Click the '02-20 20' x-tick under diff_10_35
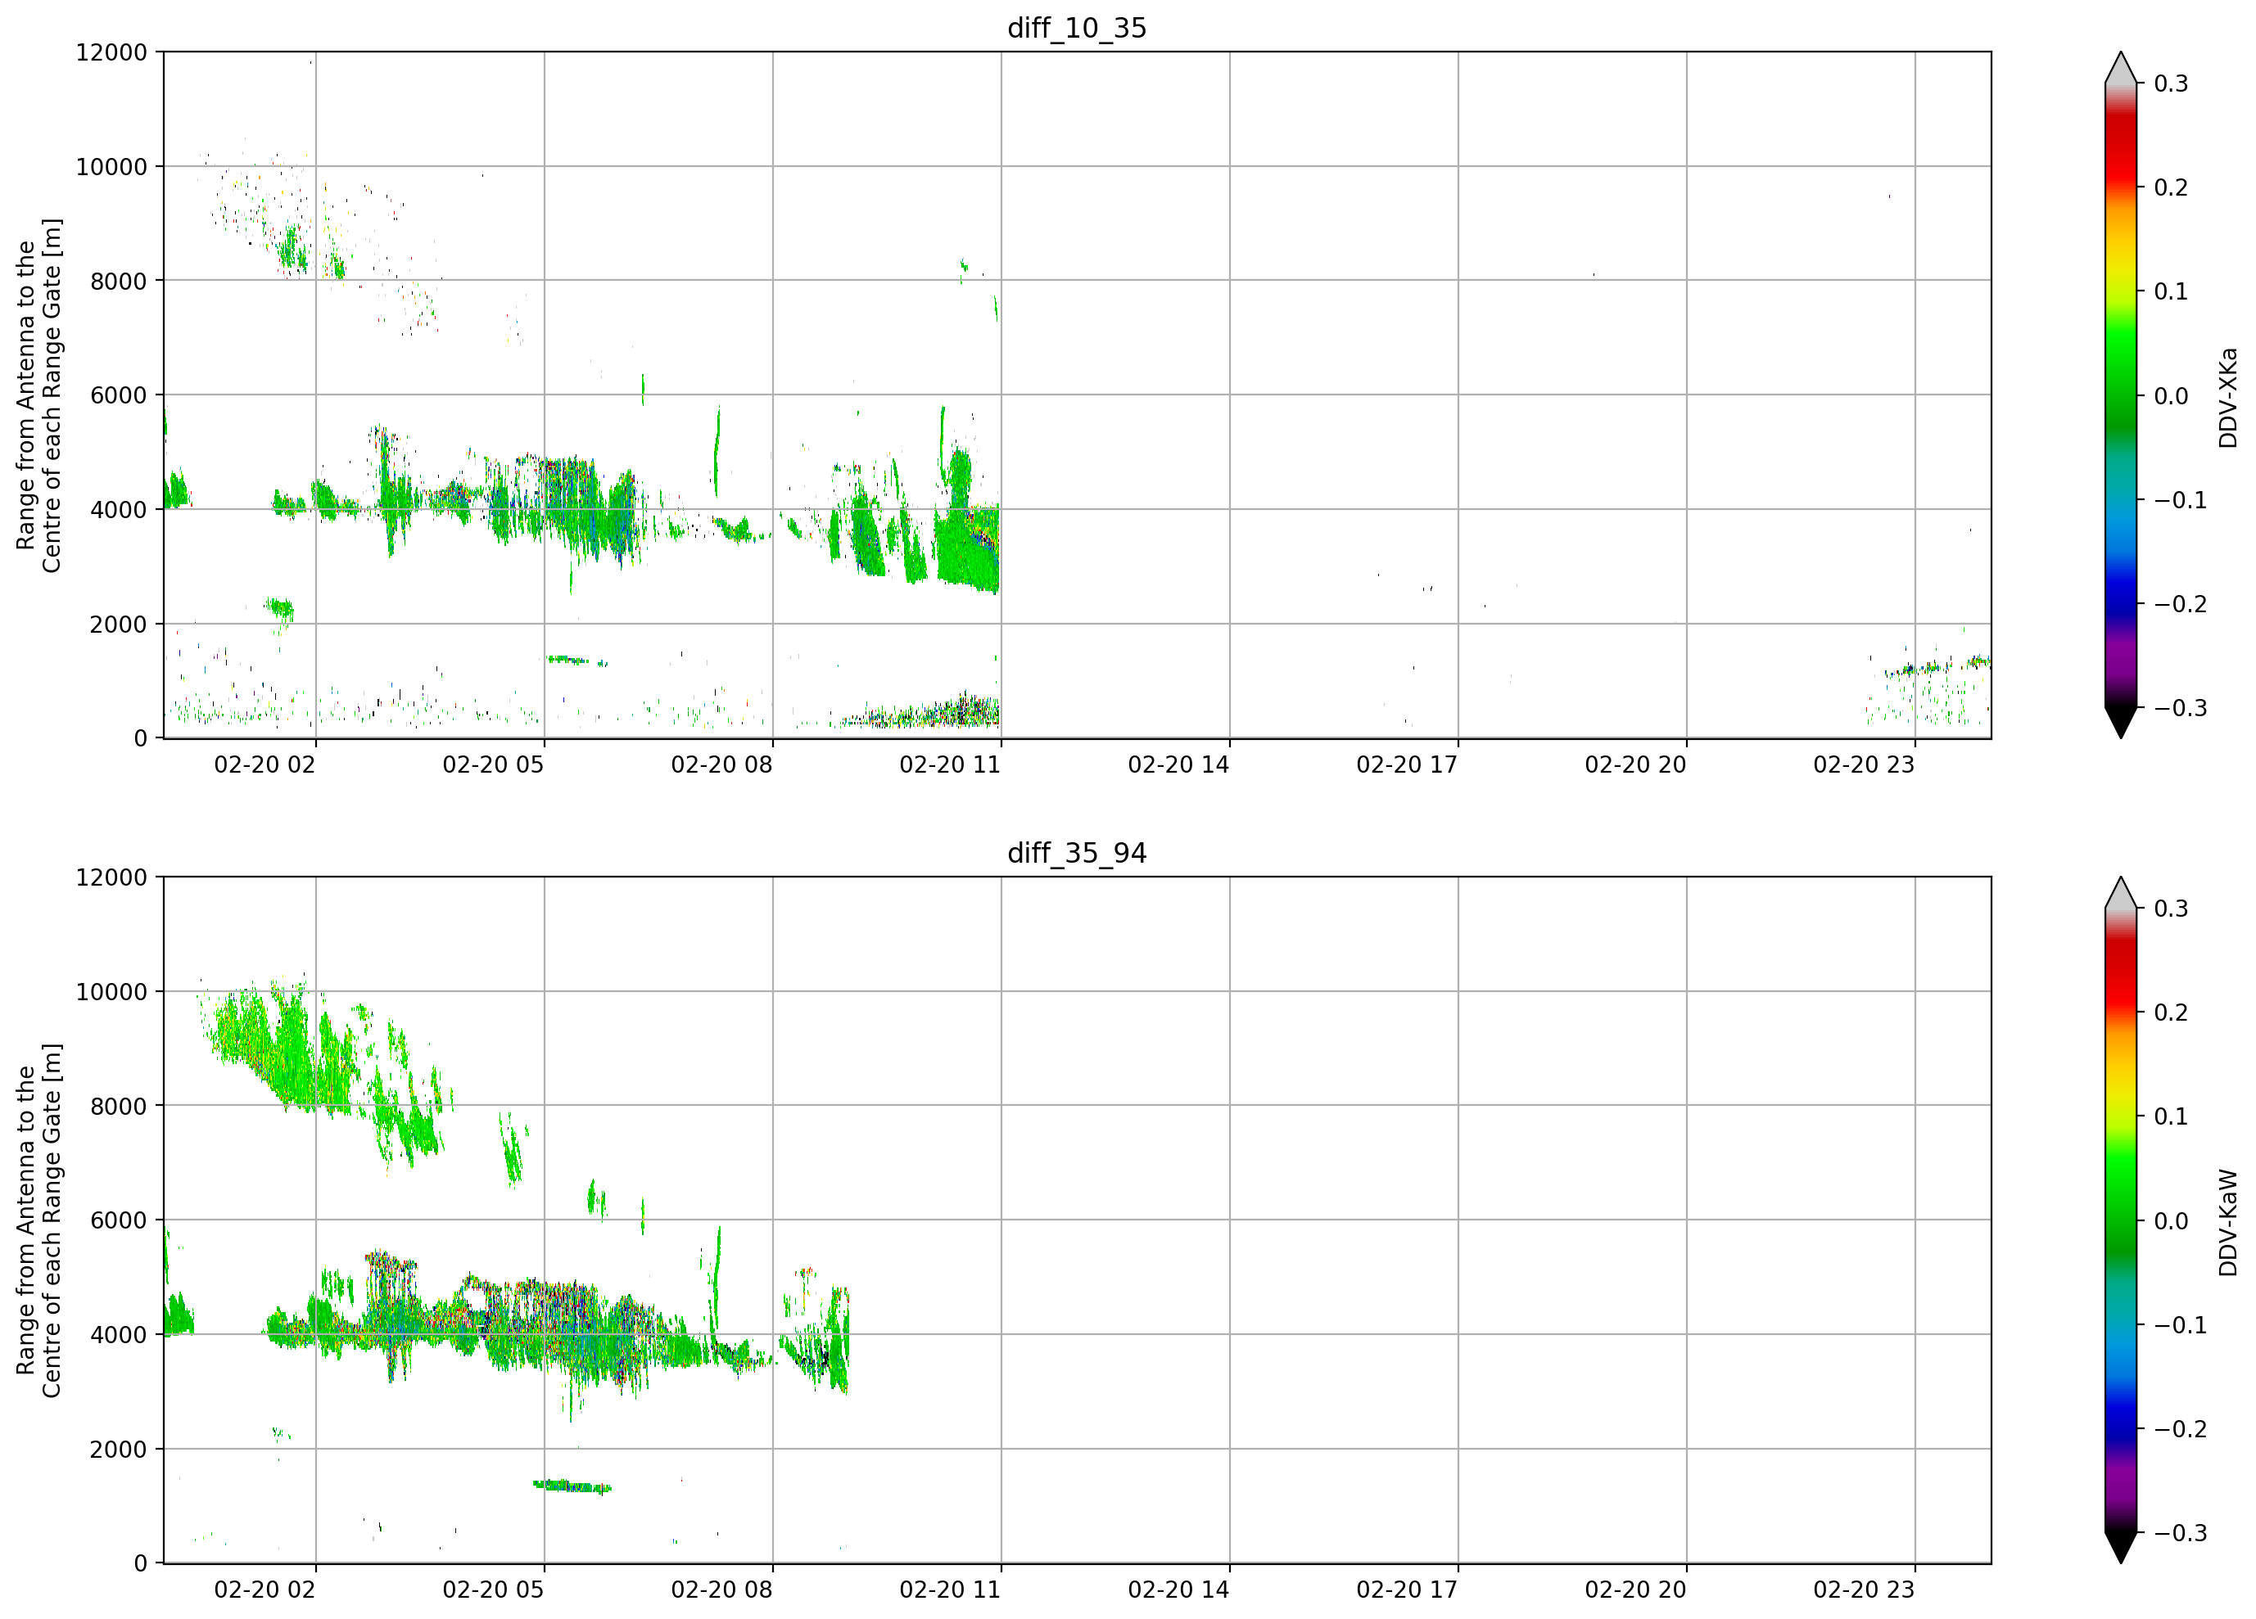The height and width of the screenshot is (1619, 2256). [1635, 764]
